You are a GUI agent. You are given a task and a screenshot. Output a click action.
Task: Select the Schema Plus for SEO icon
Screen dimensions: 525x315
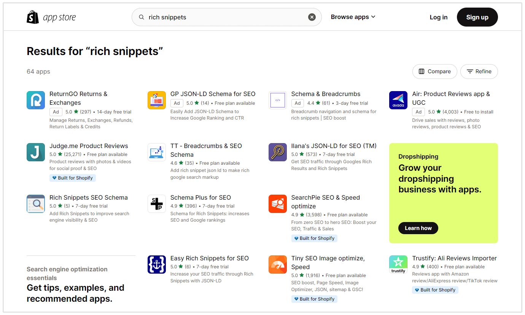pyautogui.click(x=157, y=204)
